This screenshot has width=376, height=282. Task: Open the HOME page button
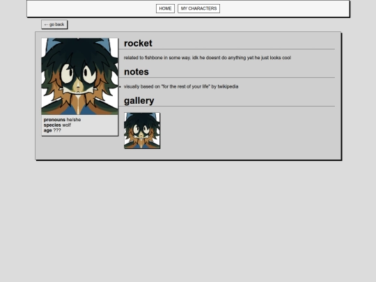click(165, 8)
